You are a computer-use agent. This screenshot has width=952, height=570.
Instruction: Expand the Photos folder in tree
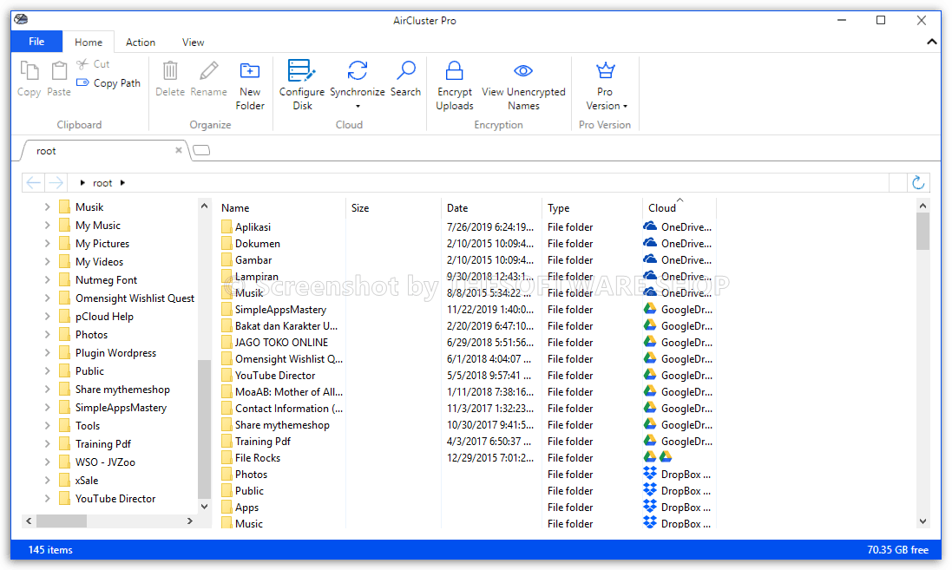(47, 335)
